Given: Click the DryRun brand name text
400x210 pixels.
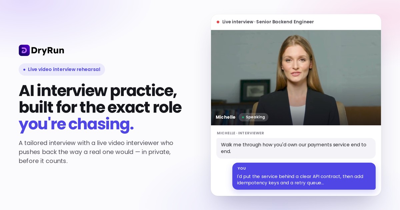Looking at the screenshot, I should [x=48, y=50].
